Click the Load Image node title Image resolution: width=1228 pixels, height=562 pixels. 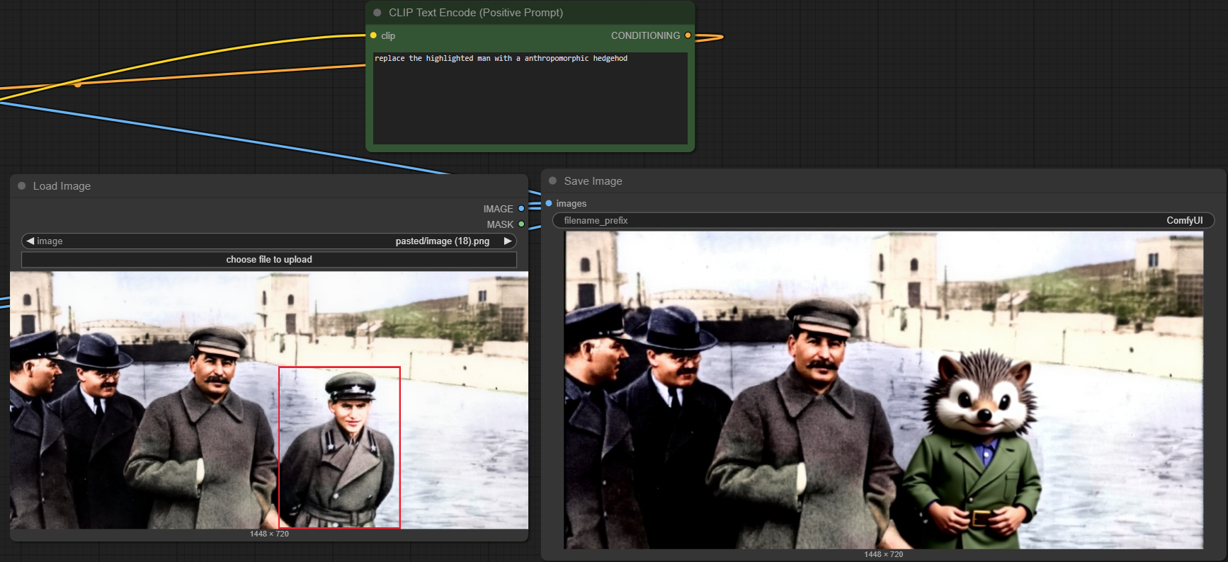click(62, 186)
